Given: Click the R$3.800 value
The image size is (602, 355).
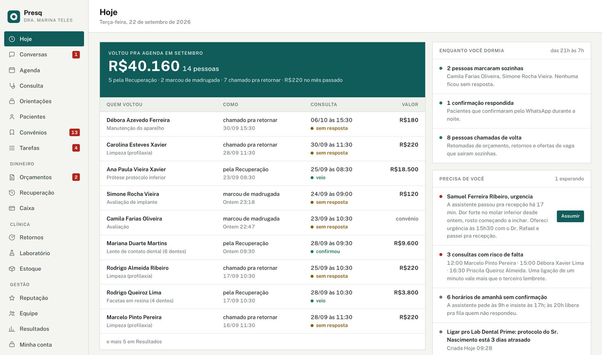Looking at the screenshot, I should coord(406,293).
